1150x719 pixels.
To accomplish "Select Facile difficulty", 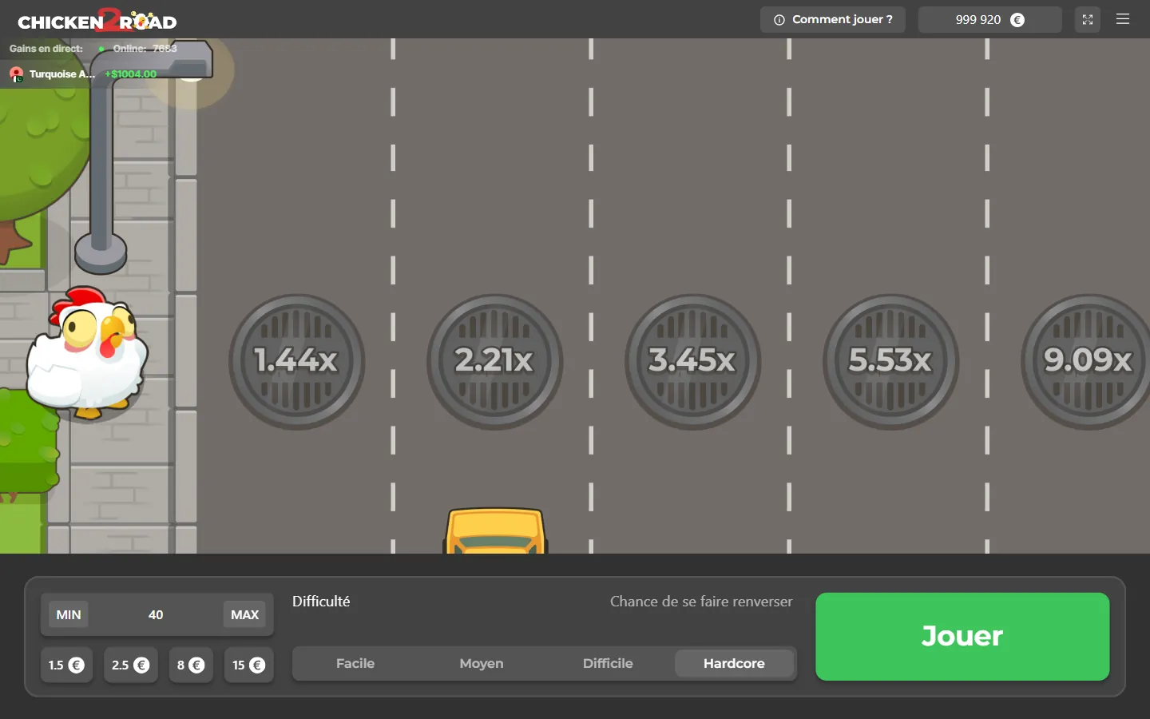I will pyautogui.click(x=355, y=663).
